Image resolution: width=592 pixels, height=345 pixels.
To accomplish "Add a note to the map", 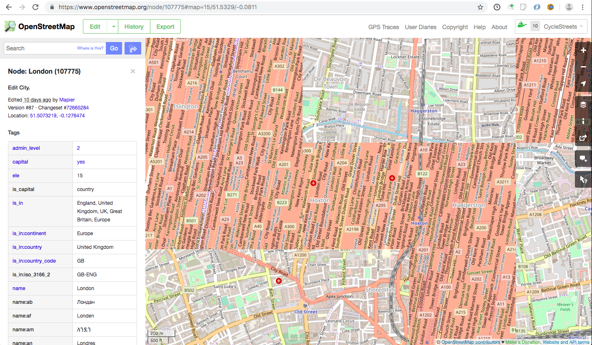I will coord(583,159).
